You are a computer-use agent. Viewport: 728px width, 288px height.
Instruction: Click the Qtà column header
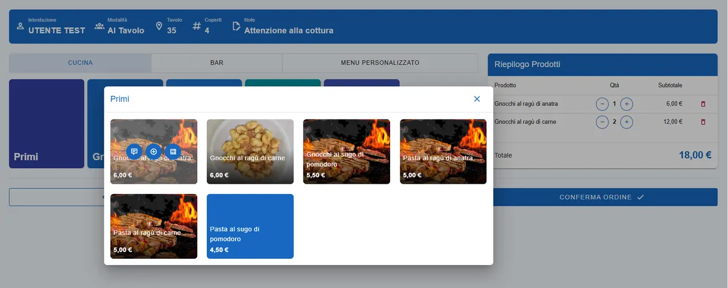coord(615,85)
